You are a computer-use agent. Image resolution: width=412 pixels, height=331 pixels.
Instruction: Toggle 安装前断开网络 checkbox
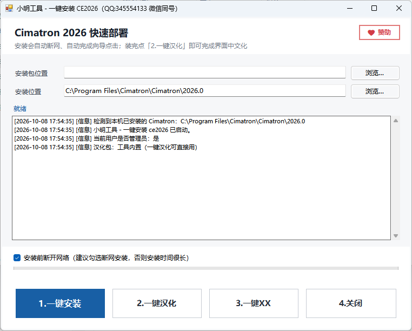click(17, 257)
